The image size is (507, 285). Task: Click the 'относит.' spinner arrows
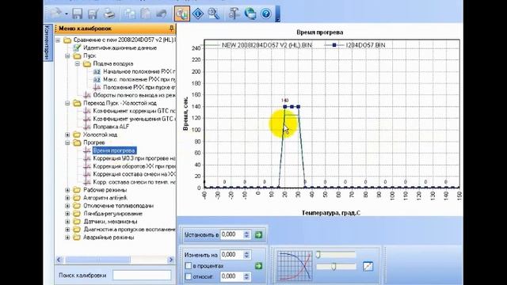(246, 276)
